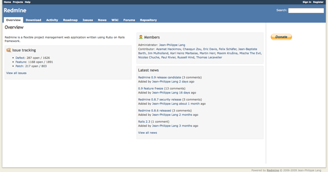This screenshot has height=172, width=328.
Task: Open administrator Jean-Philippe Lang's member profile
Action: coord(172,45)
